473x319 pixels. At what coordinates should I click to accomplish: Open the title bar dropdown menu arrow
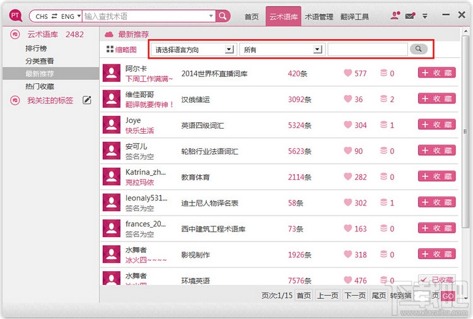click(x=424, y=16)
